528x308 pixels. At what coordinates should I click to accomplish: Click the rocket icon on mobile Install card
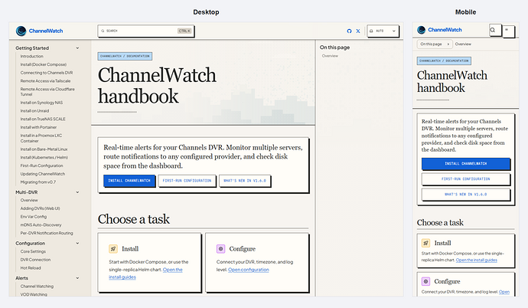425,243
